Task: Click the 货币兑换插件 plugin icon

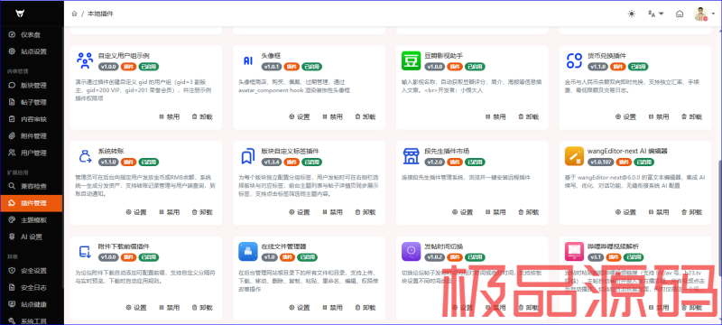Action: pos(574,60)
